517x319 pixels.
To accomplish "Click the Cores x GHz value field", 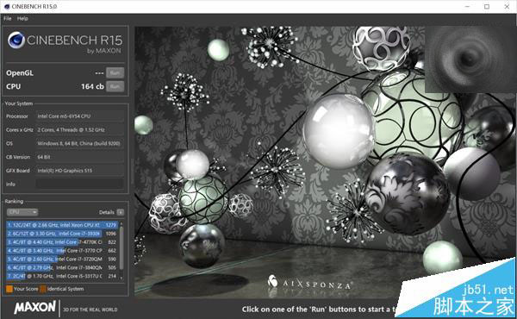I will click(80, 129).
